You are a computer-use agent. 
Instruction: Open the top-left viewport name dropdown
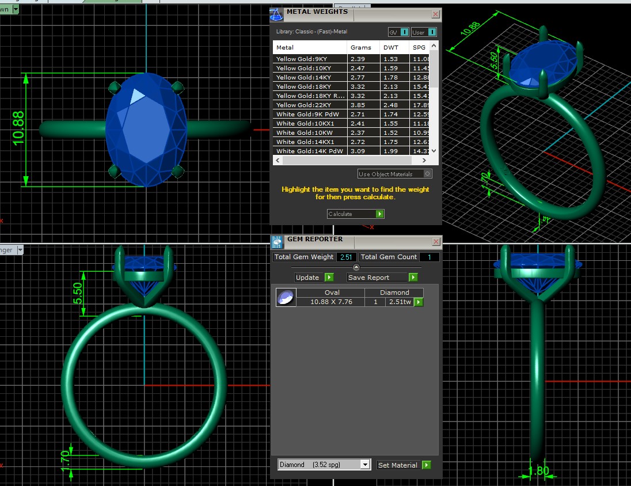pos(15,9)
